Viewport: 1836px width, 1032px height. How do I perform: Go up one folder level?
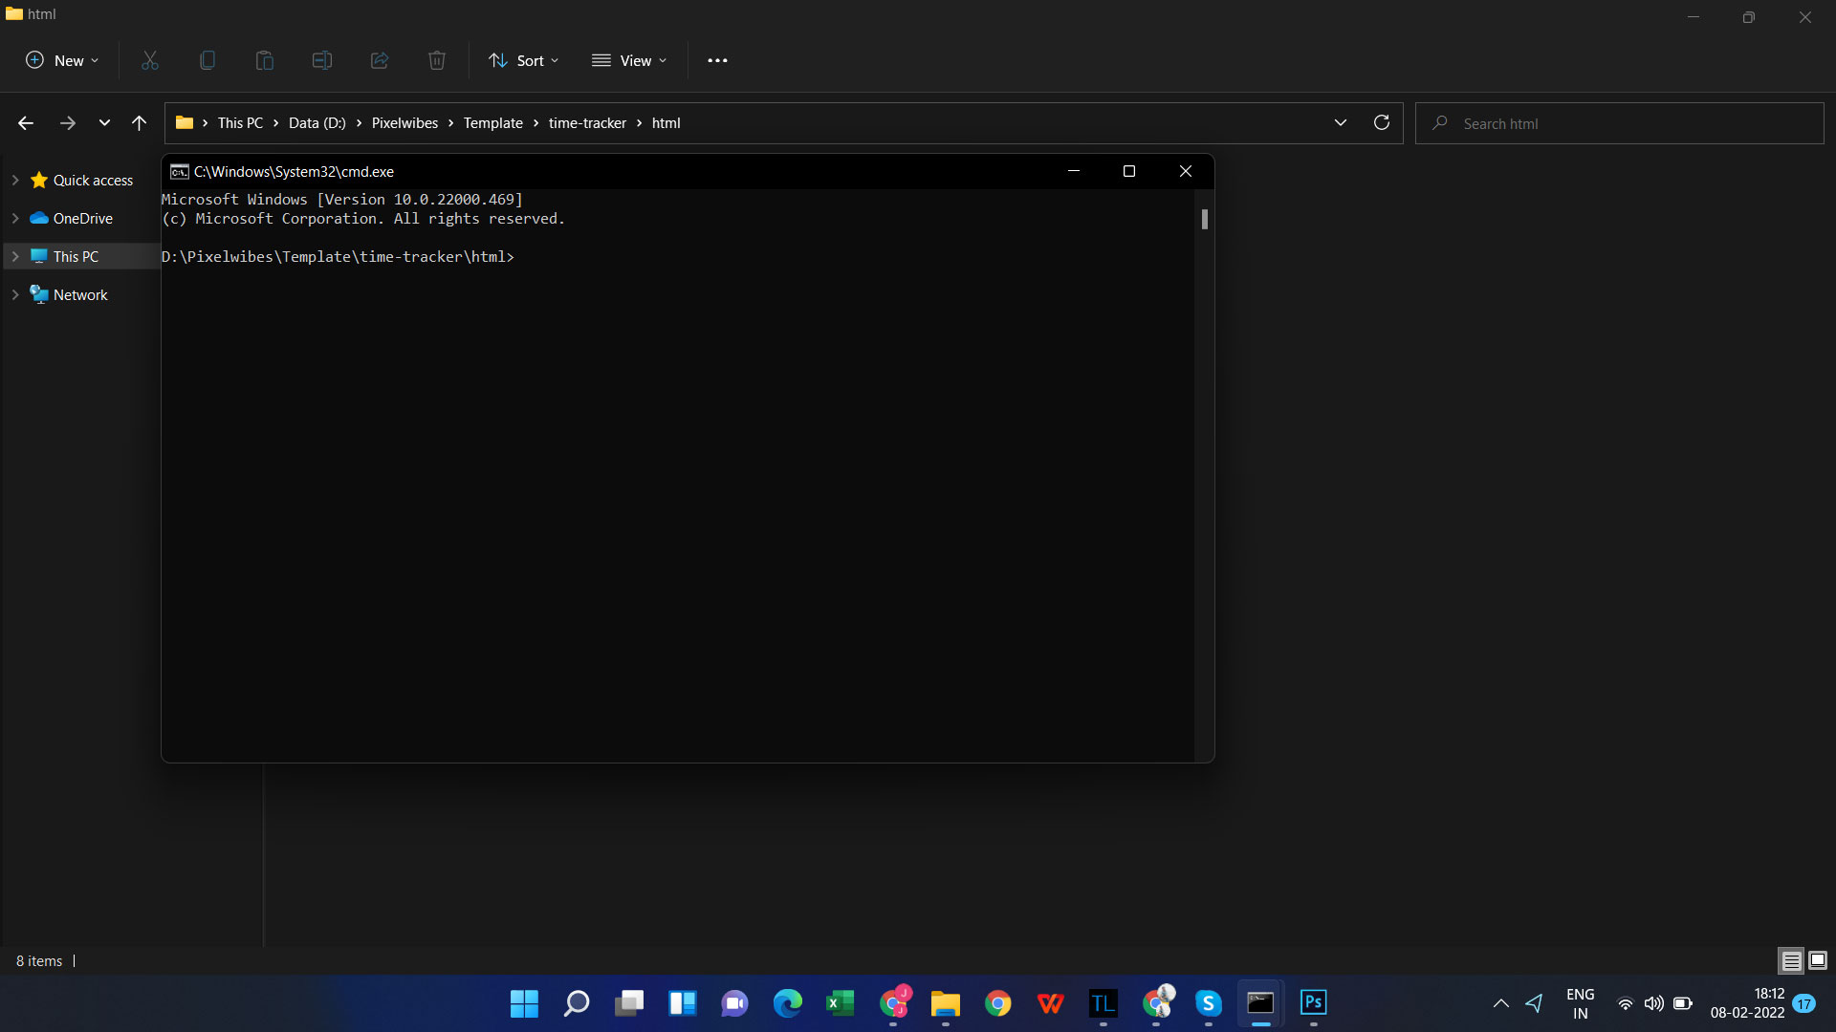tap(139, 122)
